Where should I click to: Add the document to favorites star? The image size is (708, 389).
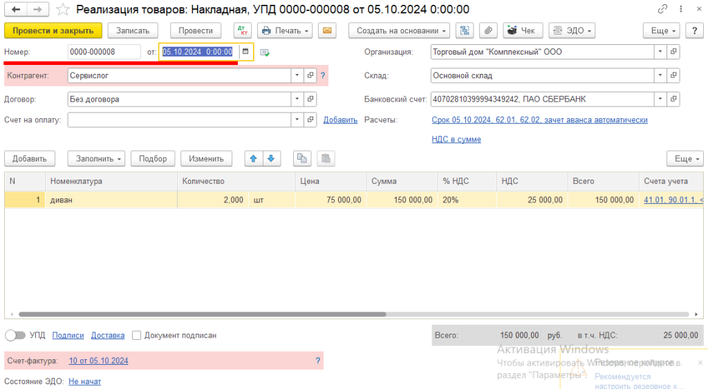[x=63, y=10]
